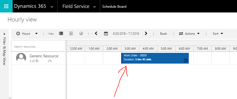Open the calendar date picker icon
This screenshot has width=237, height=99.
[106, 33]
